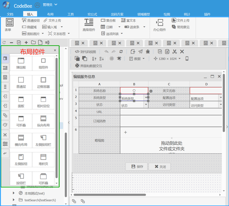Open 界面和数据交互 settings

coord(88,66)
